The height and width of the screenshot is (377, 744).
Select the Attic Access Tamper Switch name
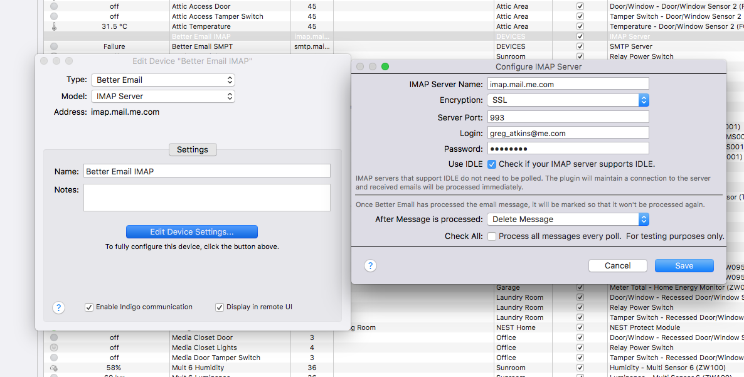coord(217,16)
